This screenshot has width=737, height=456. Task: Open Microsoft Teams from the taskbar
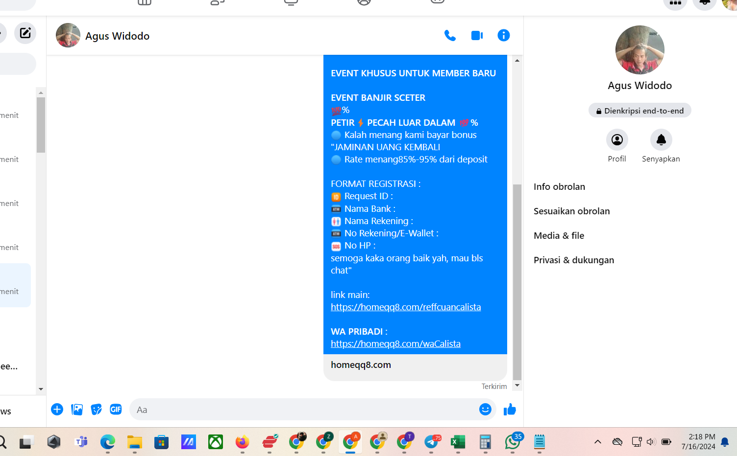pos(81,442)
